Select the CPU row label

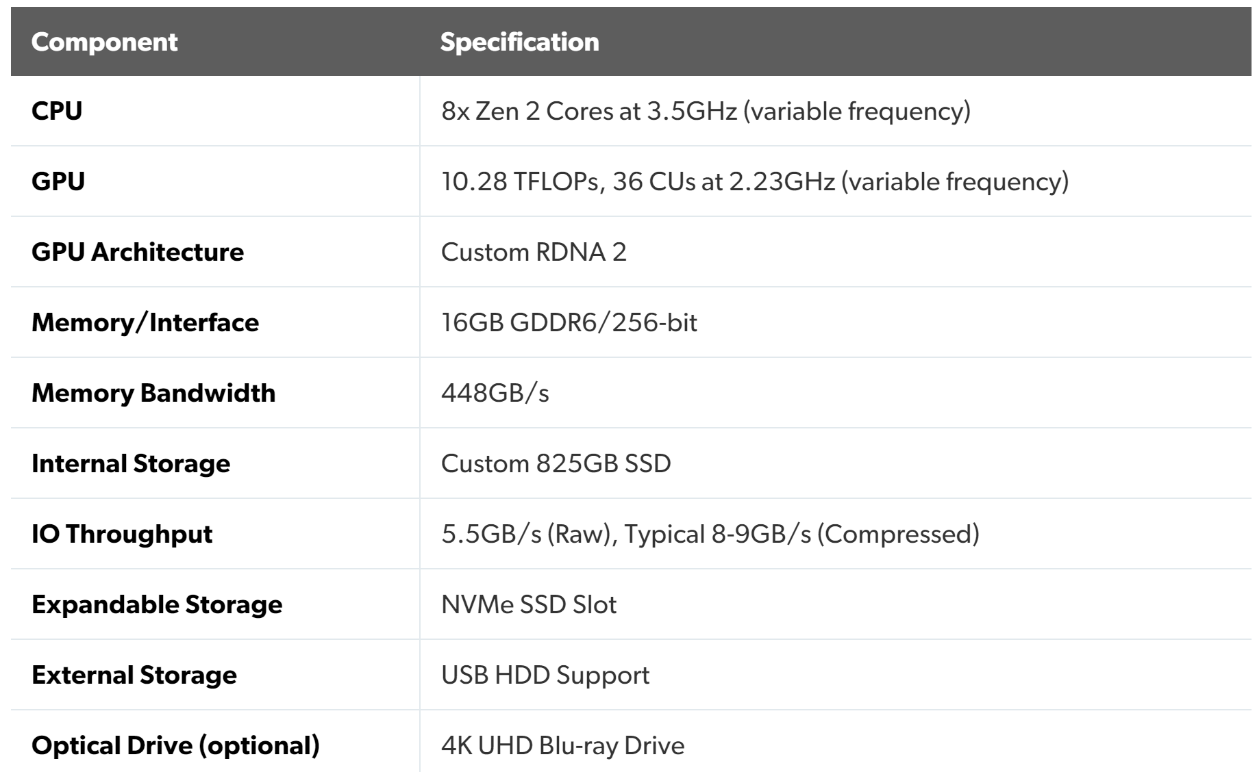click(57, 111)
